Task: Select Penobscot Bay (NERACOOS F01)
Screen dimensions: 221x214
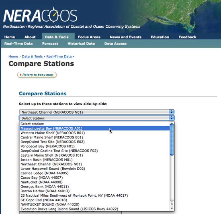Action: click(94, 146)
